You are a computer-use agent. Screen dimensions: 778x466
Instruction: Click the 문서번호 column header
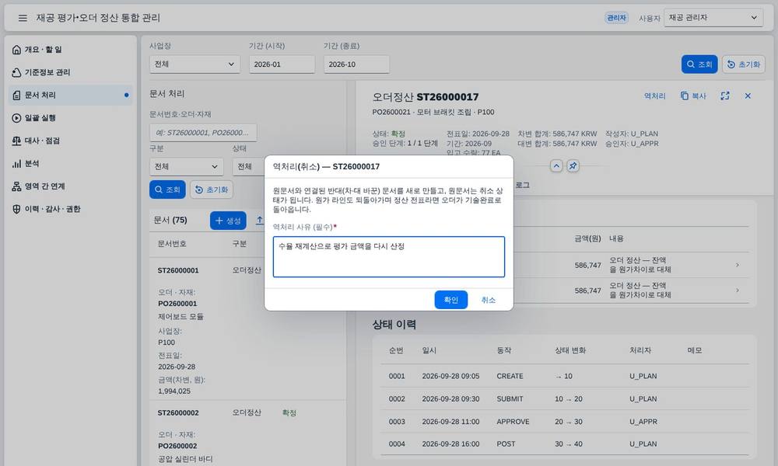(x=172, y=244)
